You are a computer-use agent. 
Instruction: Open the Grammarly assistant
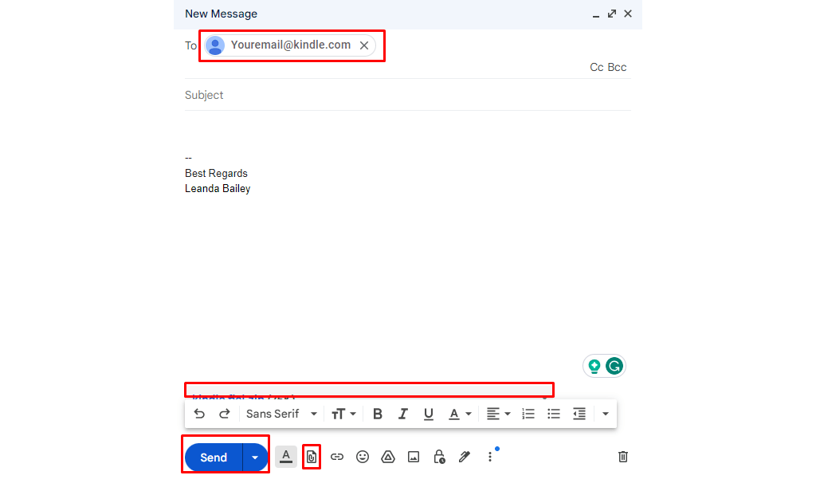point(614,365)
